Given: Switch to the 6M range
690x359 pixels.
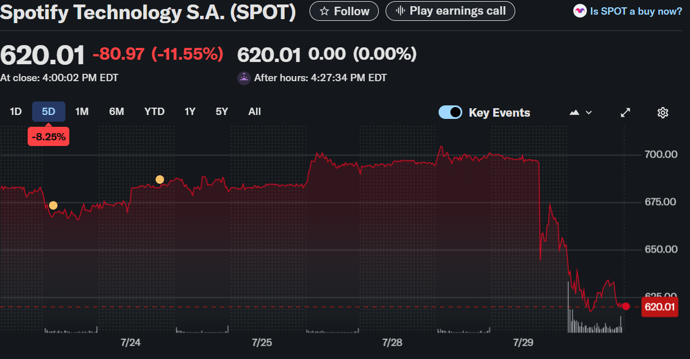Looking at the screenshot, I should pos(117,112).
